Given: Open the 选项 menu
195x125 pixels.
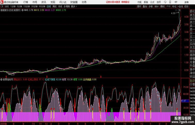Looking at the screenshot, I should coord(159,2).
